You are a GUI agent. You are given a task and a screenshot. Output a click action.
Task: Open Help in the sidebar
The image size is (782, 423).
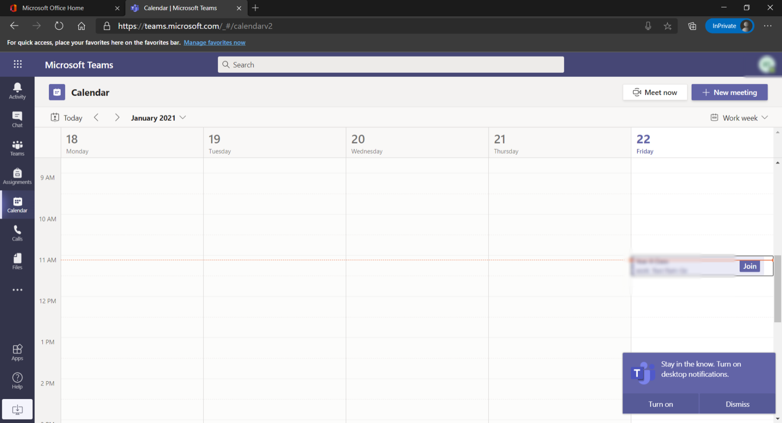click(17, 381)
